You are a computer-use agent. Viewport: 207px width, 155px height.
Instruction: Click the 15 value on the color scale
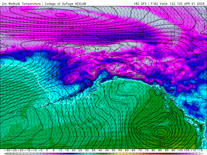pos(67,150)
